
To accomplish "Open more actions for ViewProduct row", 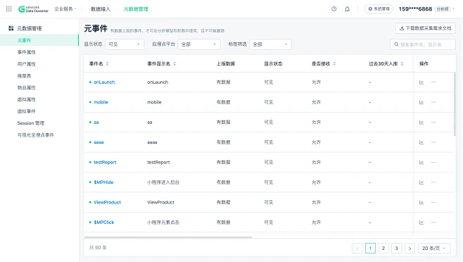I will [433, 202].
